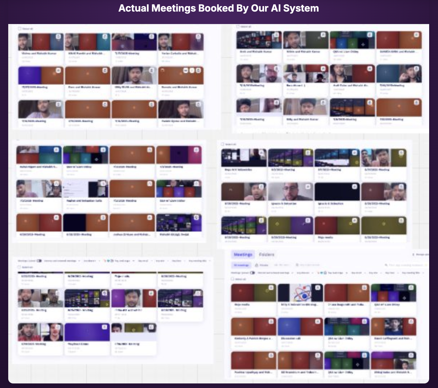Viewport: 438px width, 388px height.
Task: Click leftmost white icon on hovered orange card
Action: click(x=185, y=70)
